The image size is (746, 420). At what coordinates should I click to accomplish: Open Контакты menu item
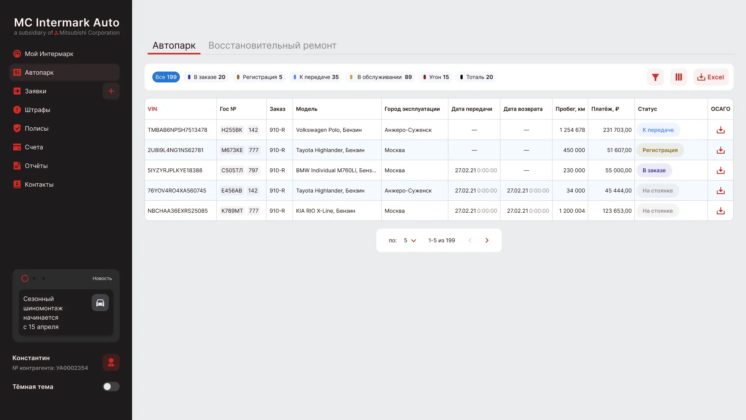point(64,184)
